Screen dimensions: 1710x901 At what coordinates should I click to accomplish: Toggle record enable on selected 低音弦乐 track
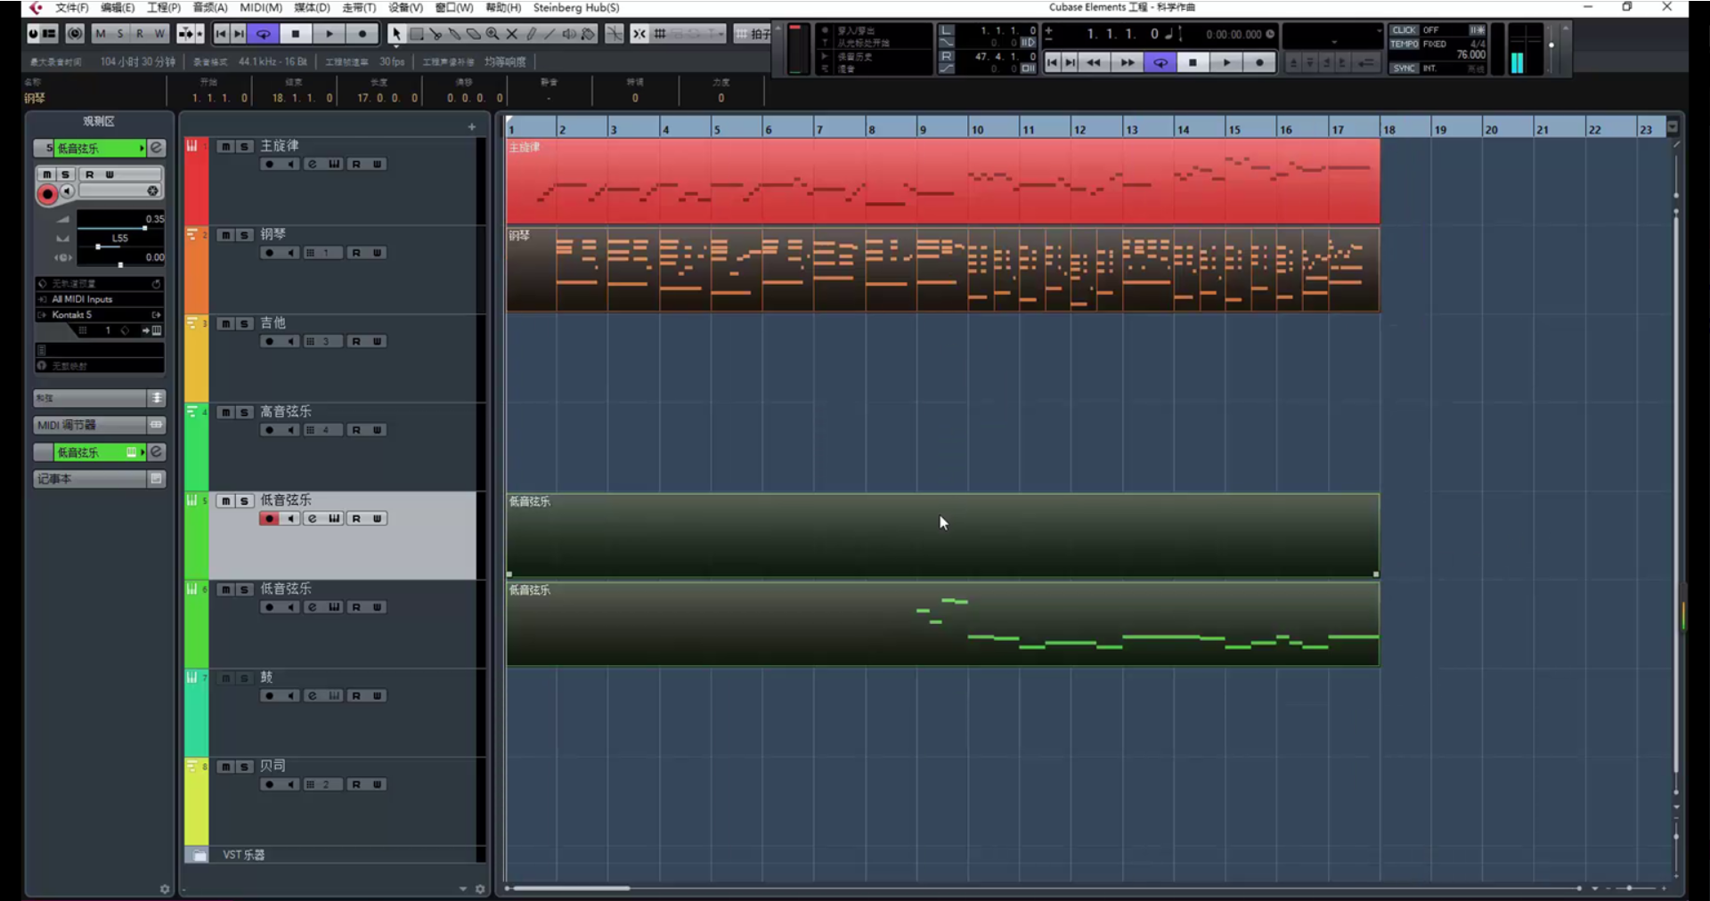[x=269, y=519]
